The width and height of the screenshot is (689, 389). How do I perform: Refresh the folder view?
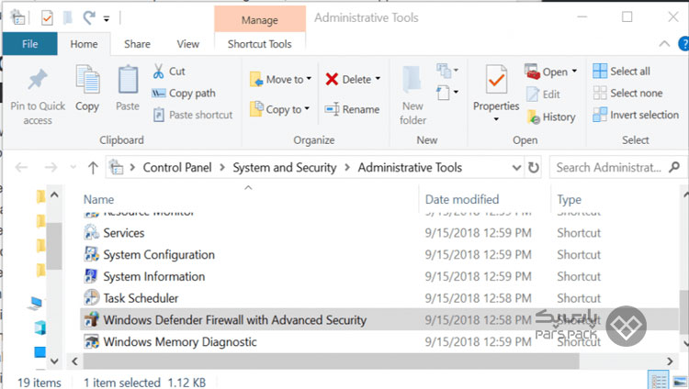534,167
